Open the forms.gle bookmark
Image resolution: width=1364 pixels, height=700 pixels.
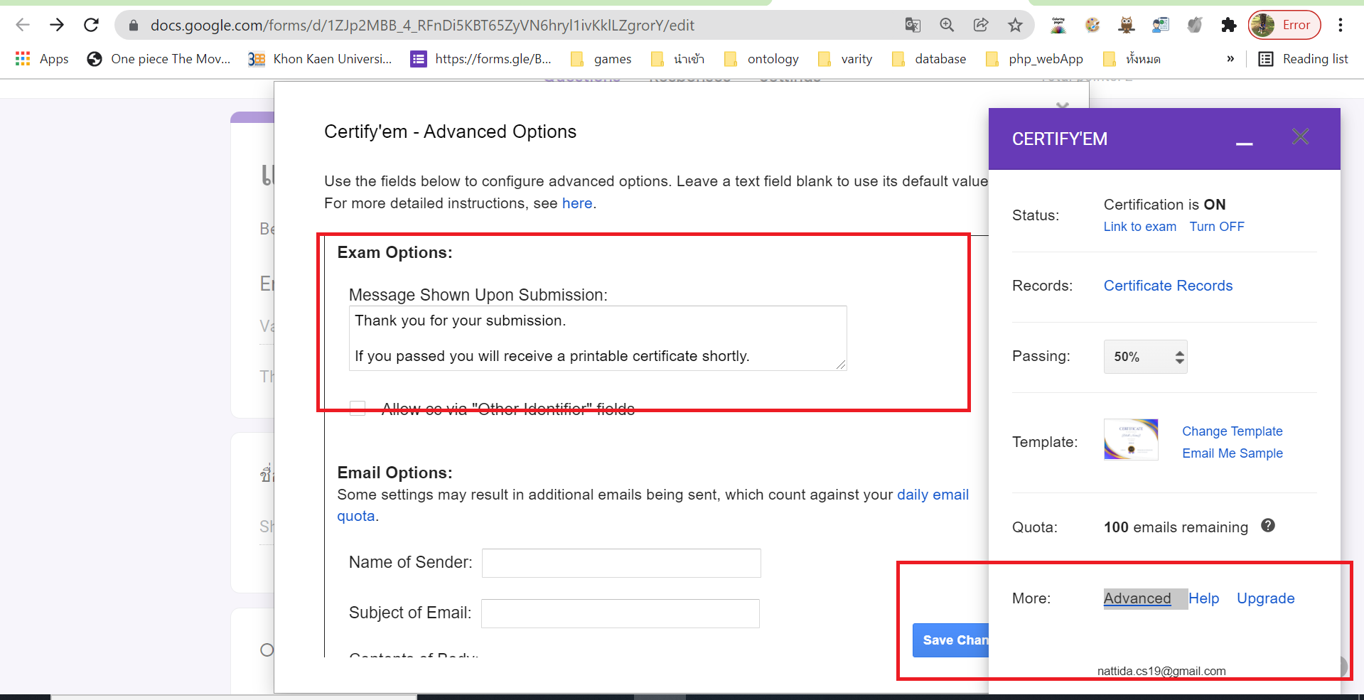click(x=481, y=59)
